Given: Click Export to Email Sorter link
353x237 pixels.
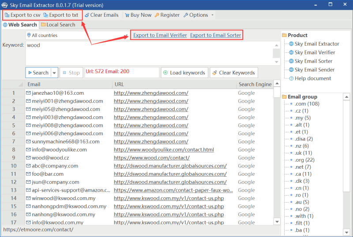Looking at the screenshot, I should [215, 35].
